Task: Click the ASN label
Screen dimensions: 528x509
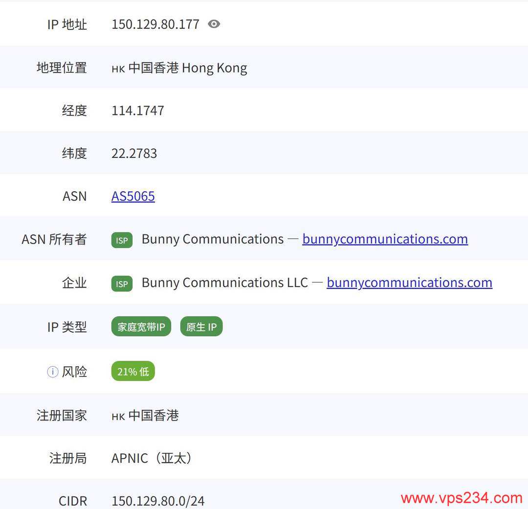Action: tap(75, 196)
